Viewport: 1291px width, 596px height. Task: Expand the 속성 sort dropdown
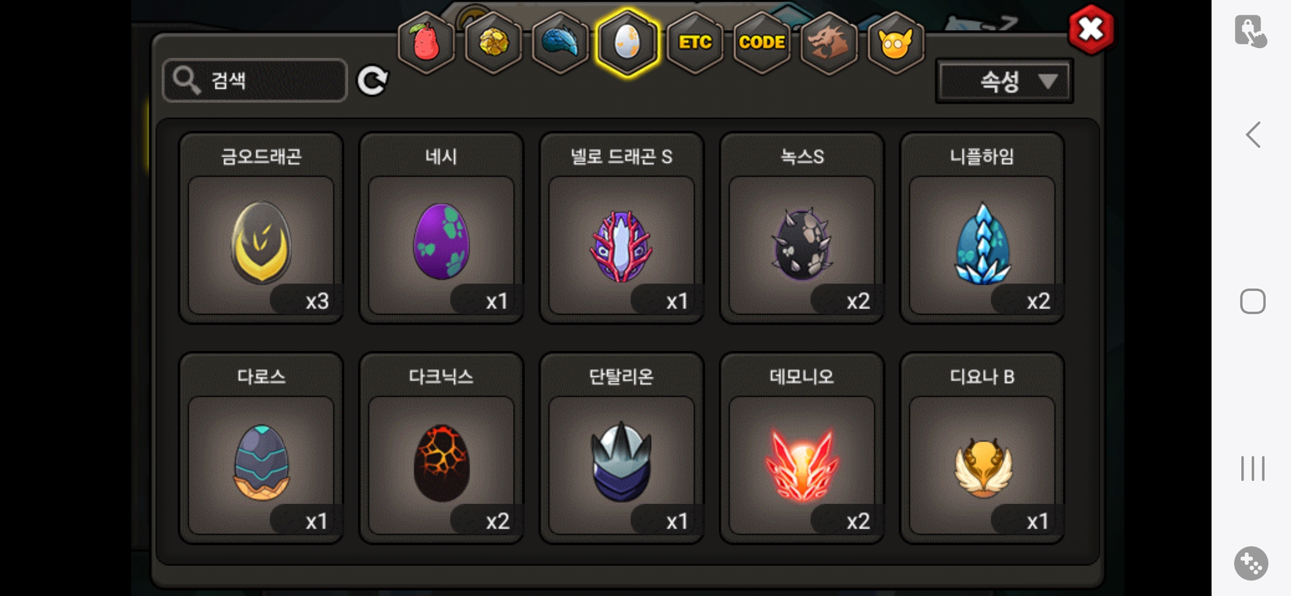point(1004,82)
